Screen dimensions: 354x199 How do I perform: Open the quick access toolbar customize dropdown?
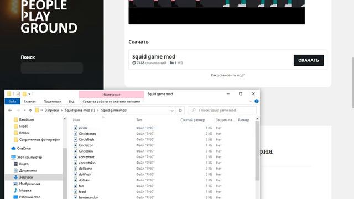point(29,94)
